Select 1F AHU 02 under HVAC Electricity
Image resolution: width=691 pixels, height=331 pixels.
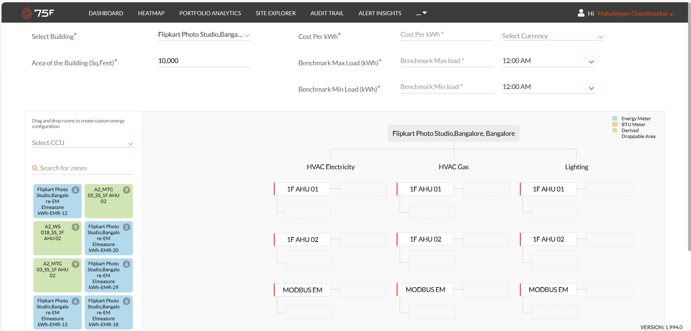[302, 240]
